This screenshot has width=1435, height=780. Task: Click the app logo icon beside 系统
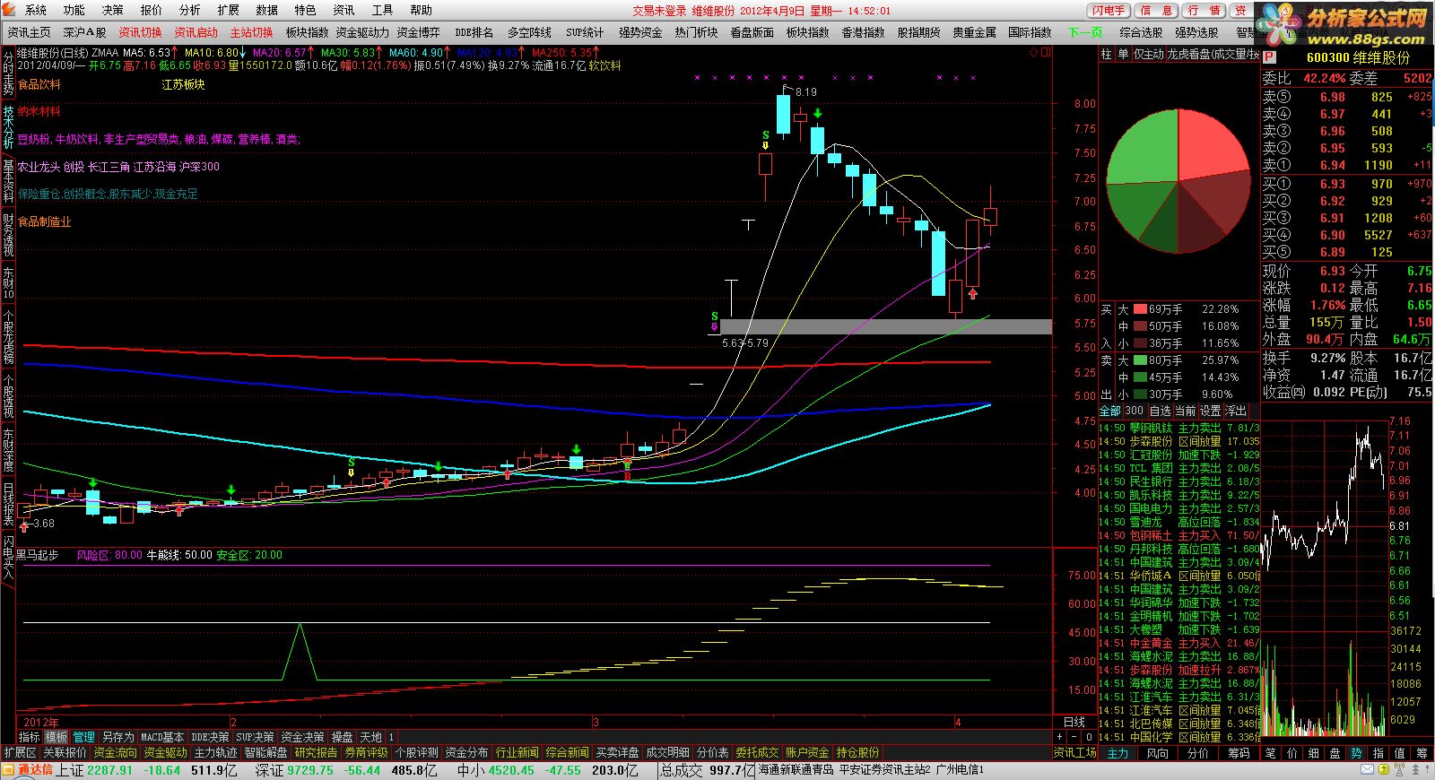[9, 9]
